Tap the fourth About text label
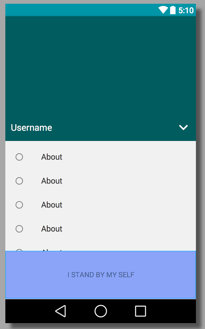205x329 pixels. click(52, 229)
